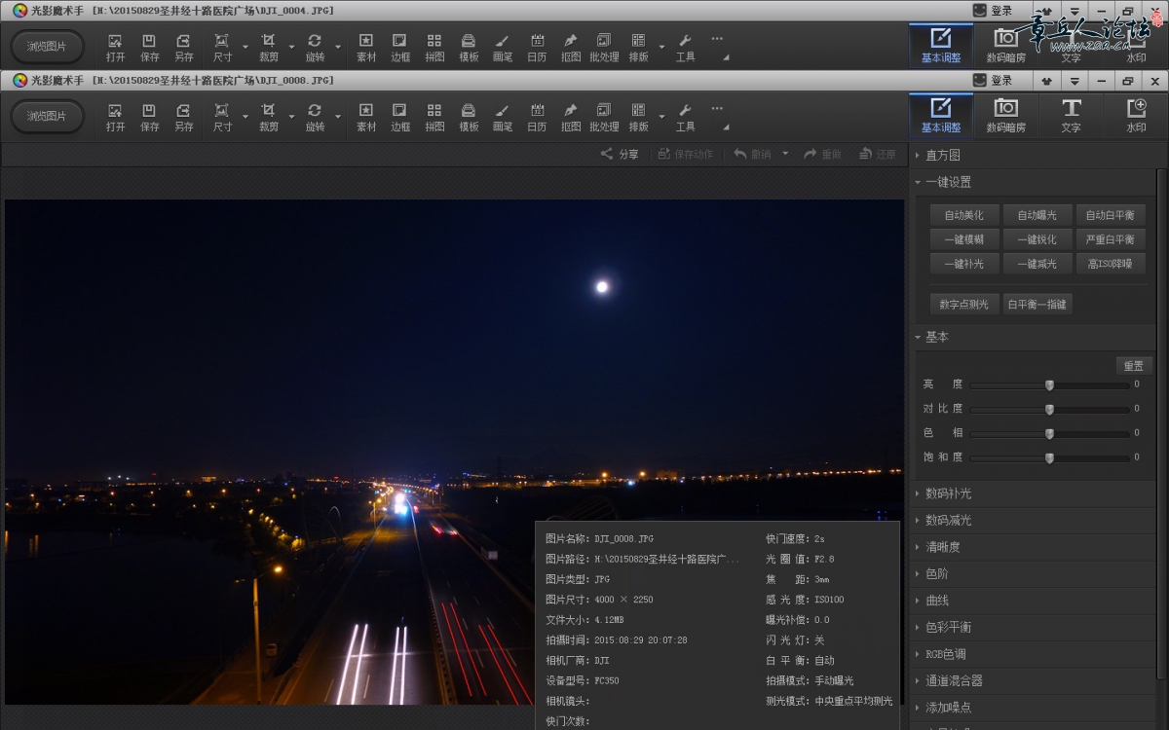The image size is (1169, 730).
Task: Launch the 拼图 collage tool in the DJI_0008 window
Action: [434, 117]
